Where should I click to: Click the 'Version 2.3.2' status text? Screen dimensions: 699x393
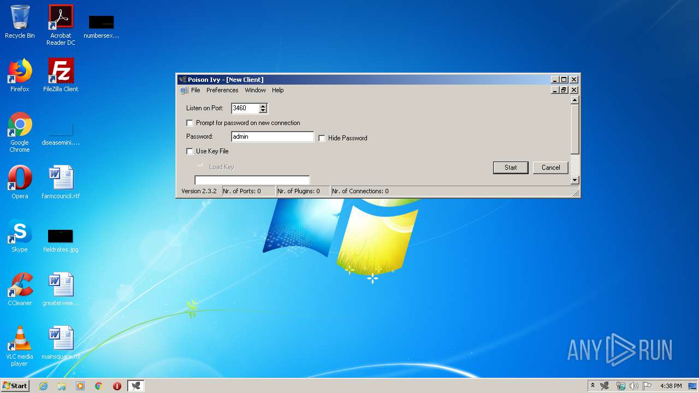click(x=199, y=191)
